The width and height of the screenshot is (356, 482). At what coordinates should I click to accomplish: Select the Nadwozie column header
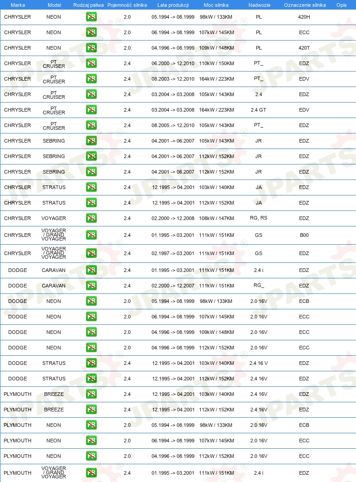click(259, 5)
